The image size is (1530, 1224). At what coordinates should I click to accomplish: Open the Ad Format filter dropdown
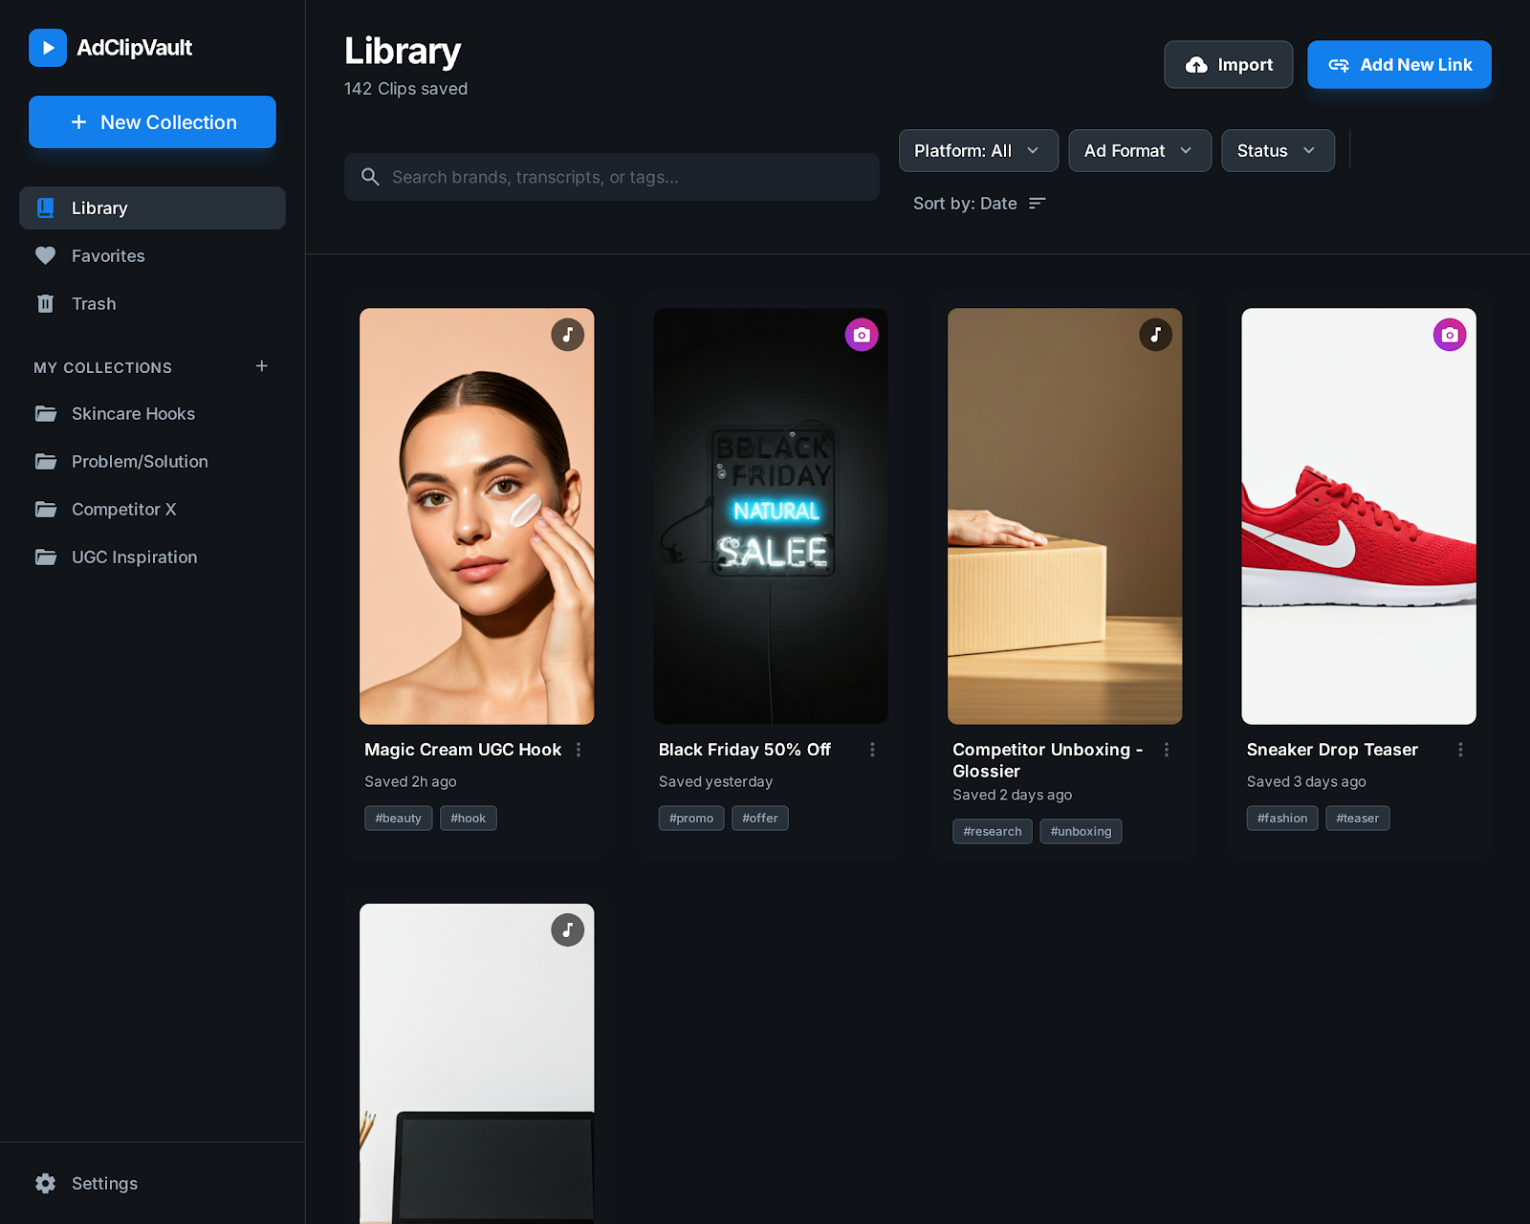tap(1139, 151)
